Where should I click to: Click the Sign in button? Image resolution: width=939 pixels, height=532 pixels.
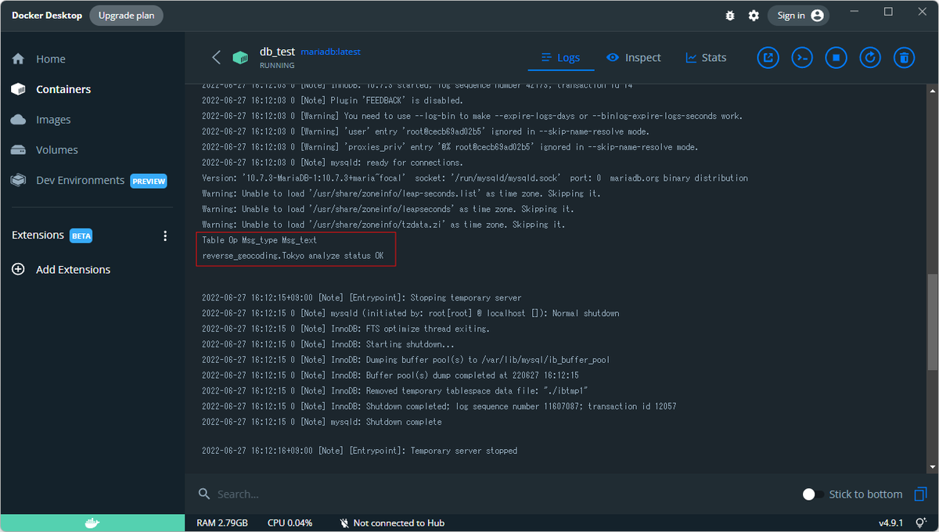point(798,16)
